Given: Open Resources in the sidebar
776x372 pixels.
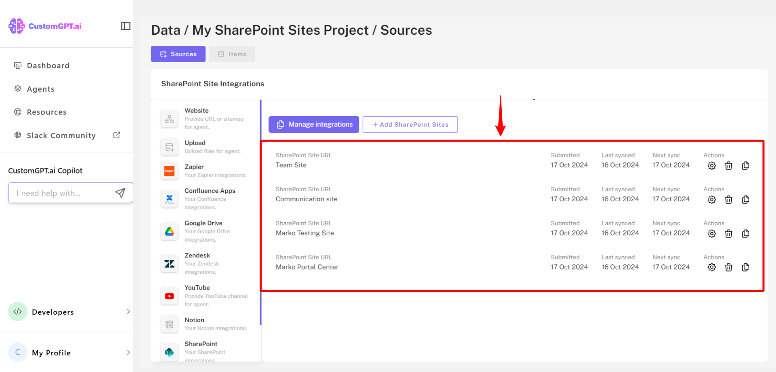Looking at the screenshot, I should pyautogui.click(x=46, y=112).
